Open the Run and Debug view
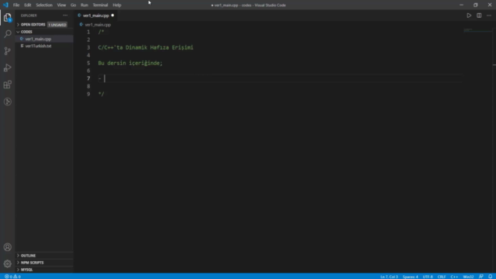 8,67
